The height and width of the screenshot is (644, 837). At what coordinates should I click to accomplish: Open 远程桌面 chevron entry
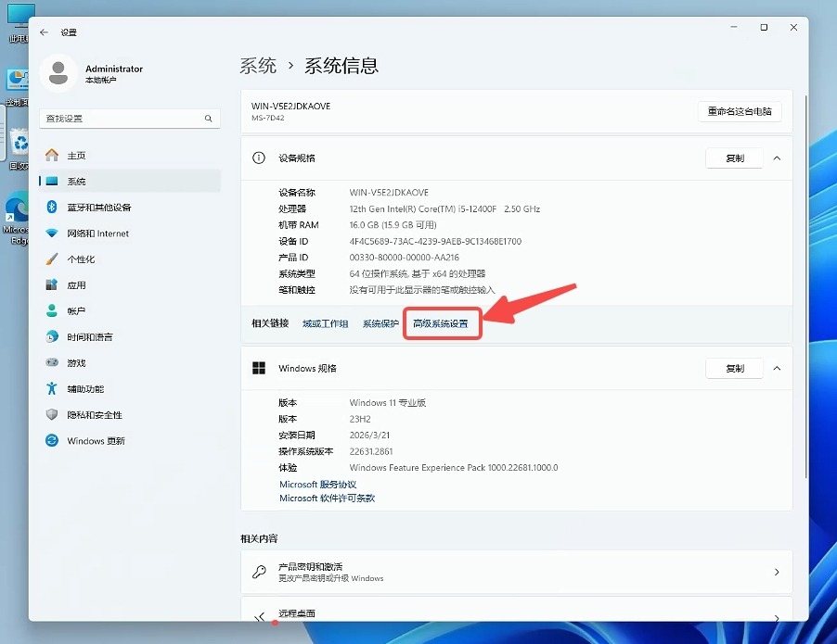(x=777, y=617)
